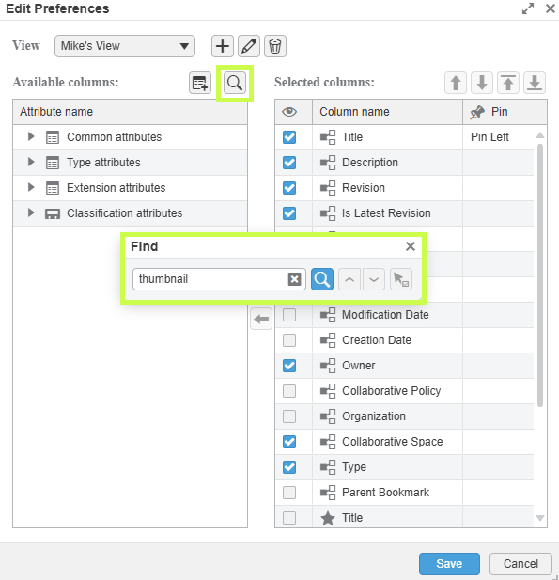Expand the Common attributes node
This screenshot has height=580, width=559.
[31, 137]
